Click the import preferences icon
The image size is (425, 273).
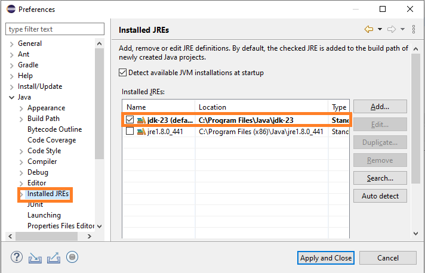click(35, 258)
